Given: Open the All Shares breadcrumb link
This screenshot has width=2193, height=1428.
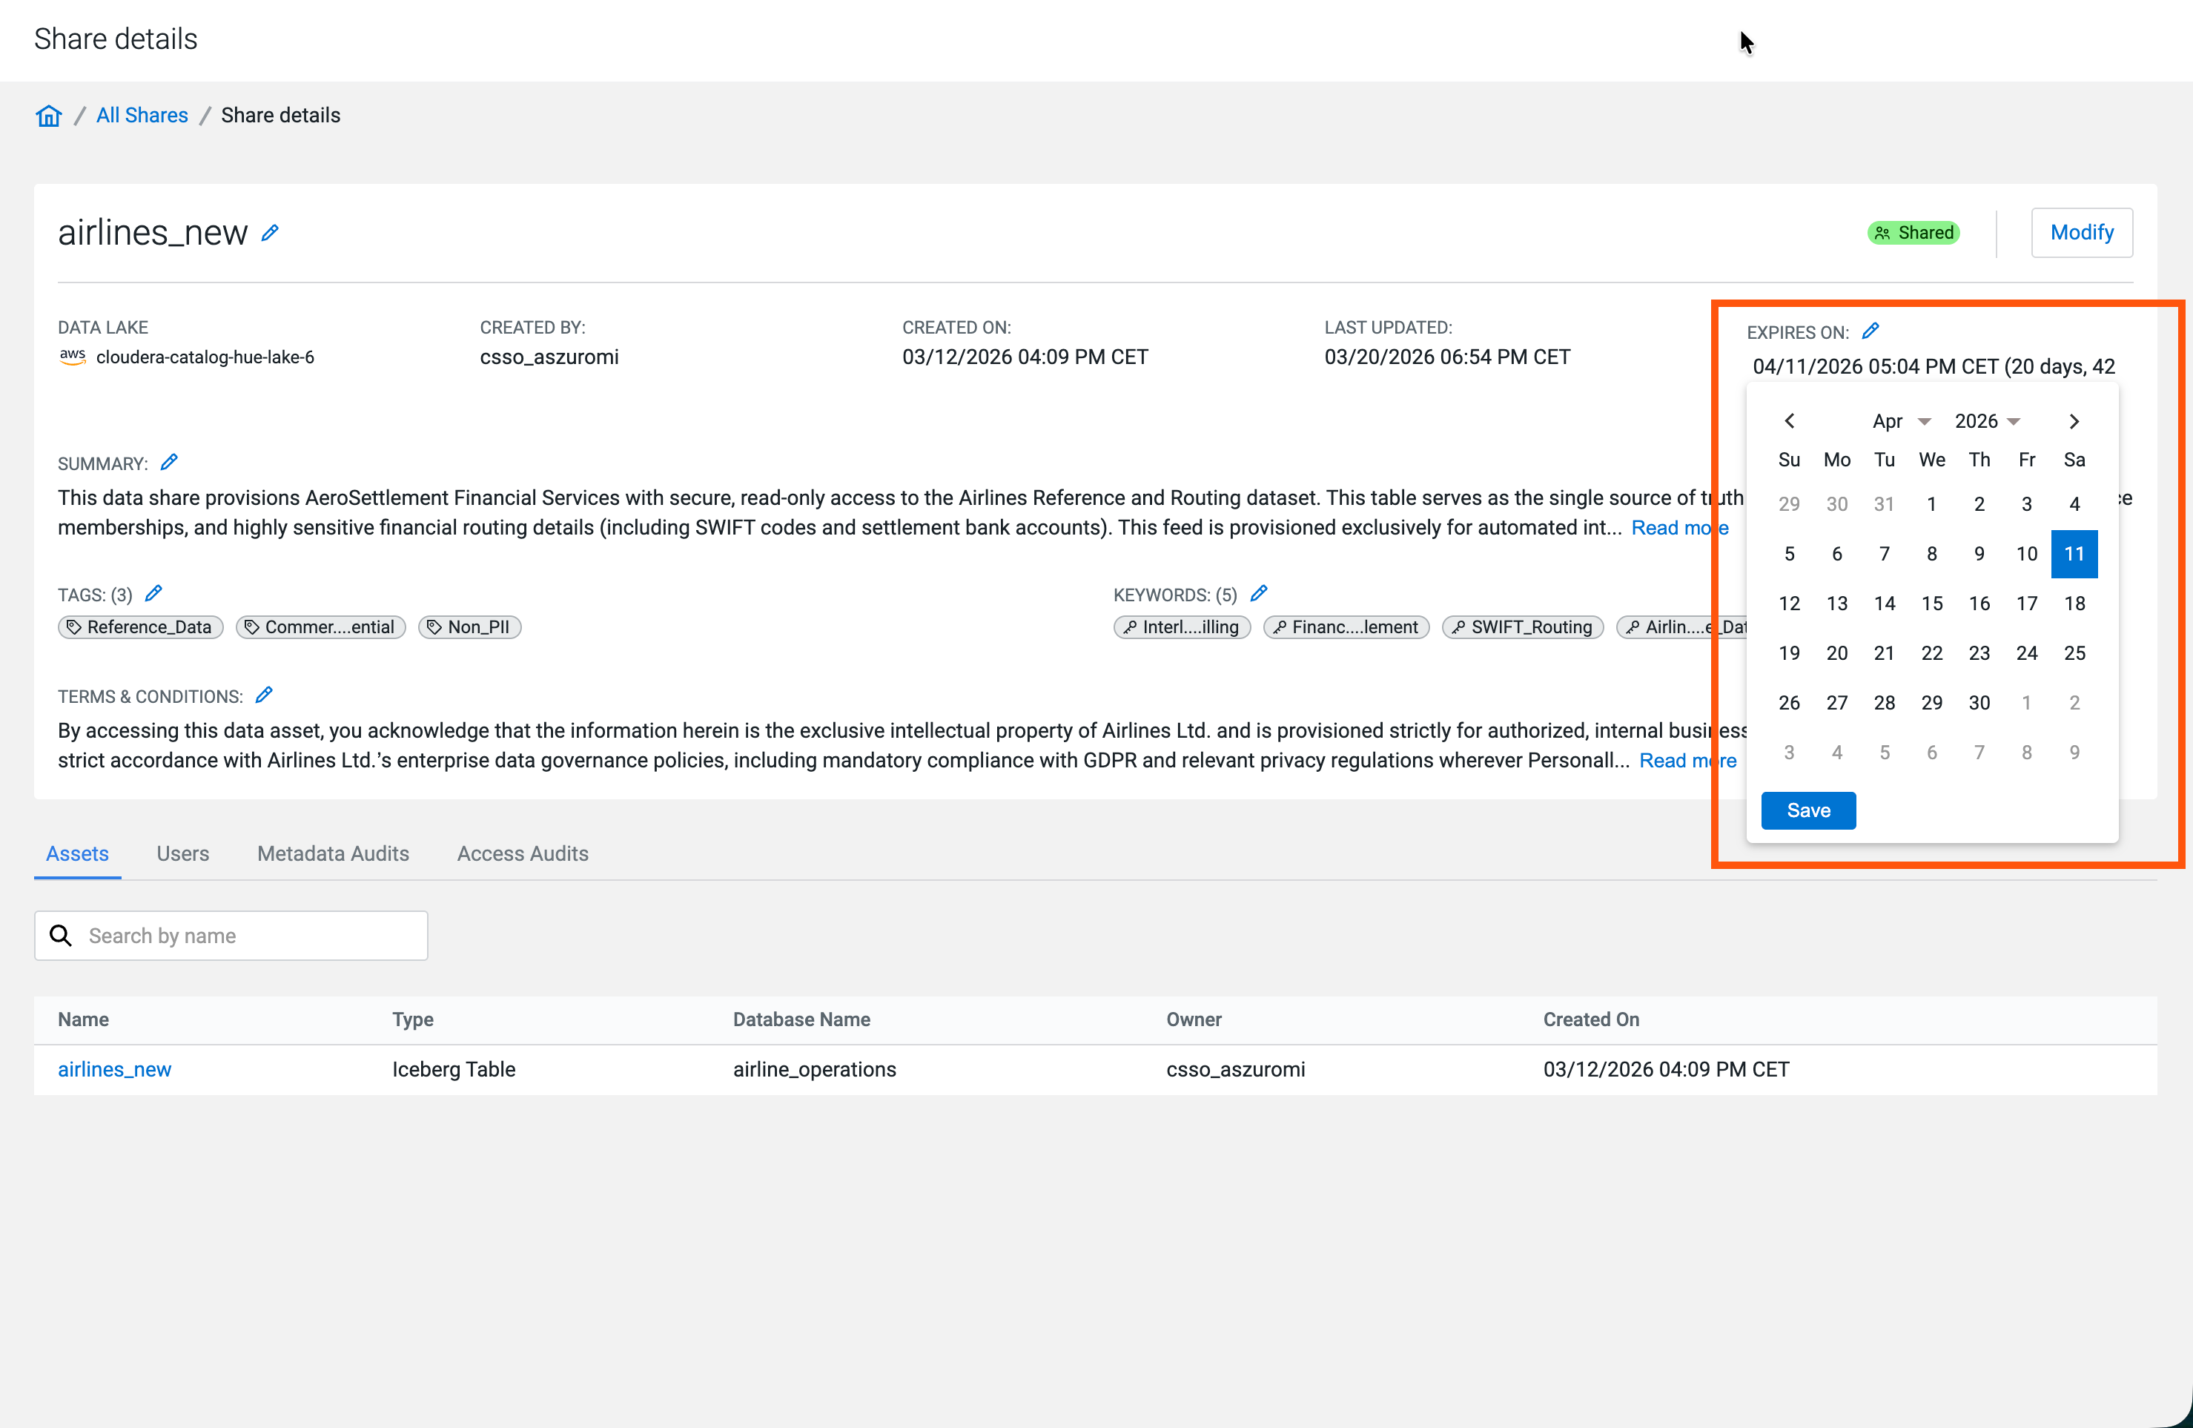Looking at the screenshot, I should pyautogui.click(x=142, y=115).
